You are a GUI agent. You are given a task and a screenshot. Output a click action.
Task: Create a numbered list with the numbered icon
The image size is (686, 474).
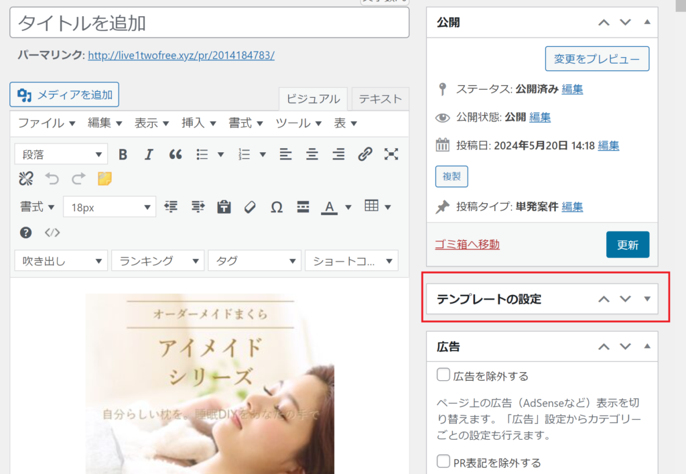tap(244, 154)
